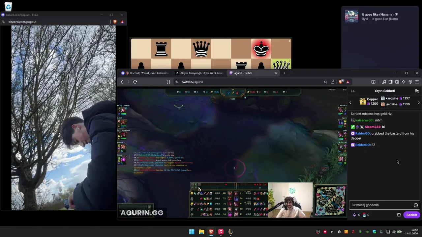This screenshot has width=422, height=237.
Task: Open the media control music note icon
Action: click(384, 82)
